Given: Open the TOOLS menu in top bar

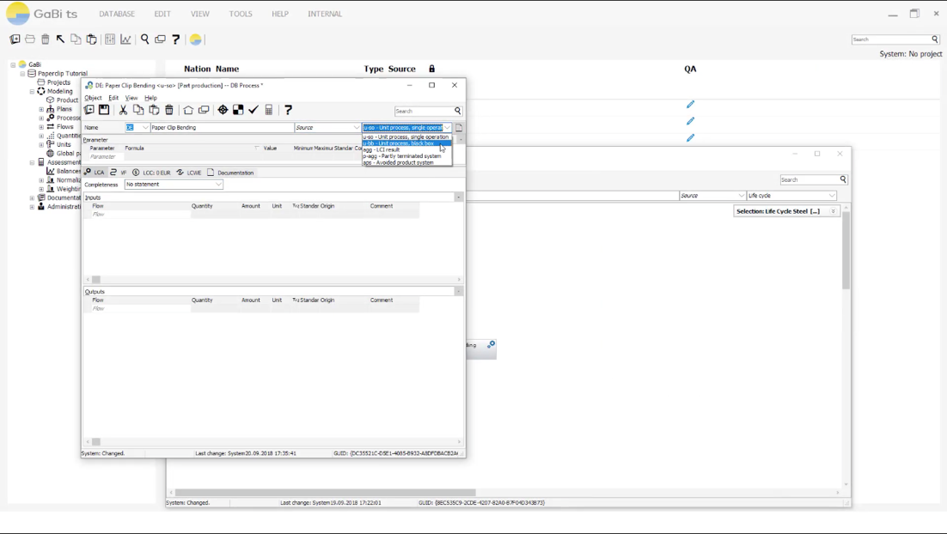Looking at the screenshot, I should (x=241, y=14).
